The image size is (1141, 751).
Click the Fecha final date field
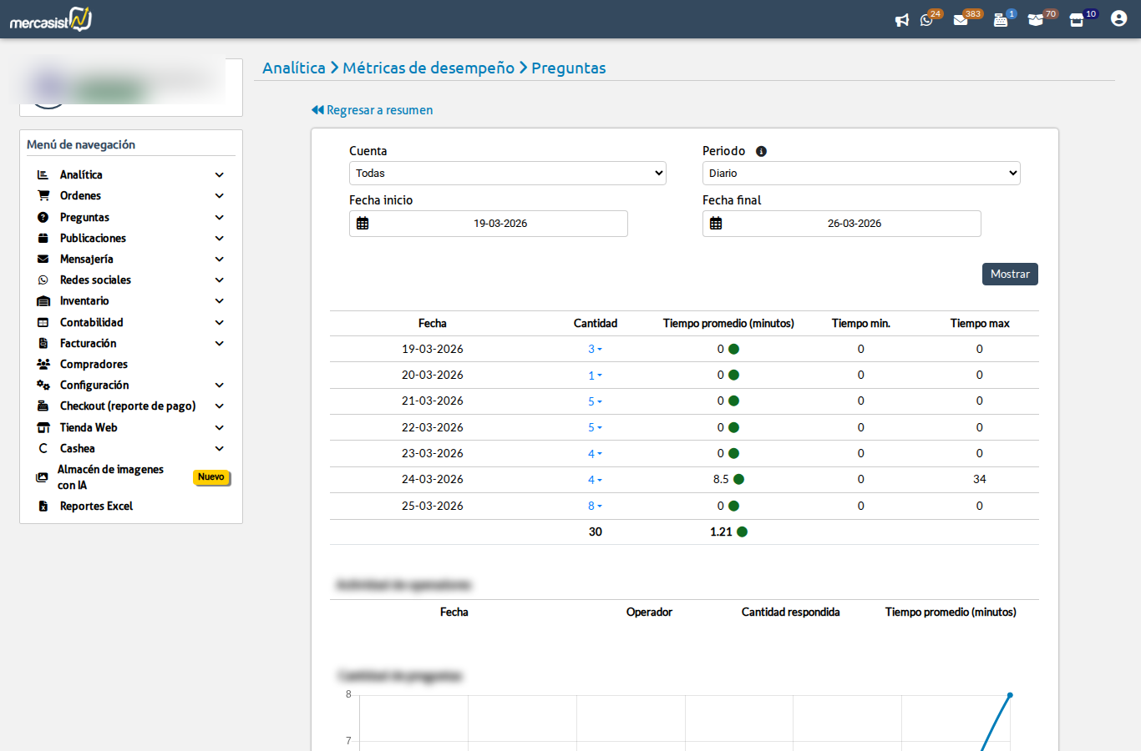pos(854,224)
